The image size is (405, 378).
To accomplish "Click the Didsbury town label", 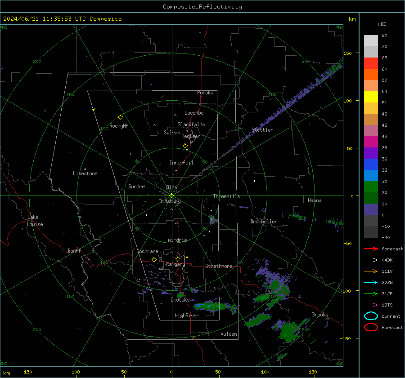I will (170, 201).
